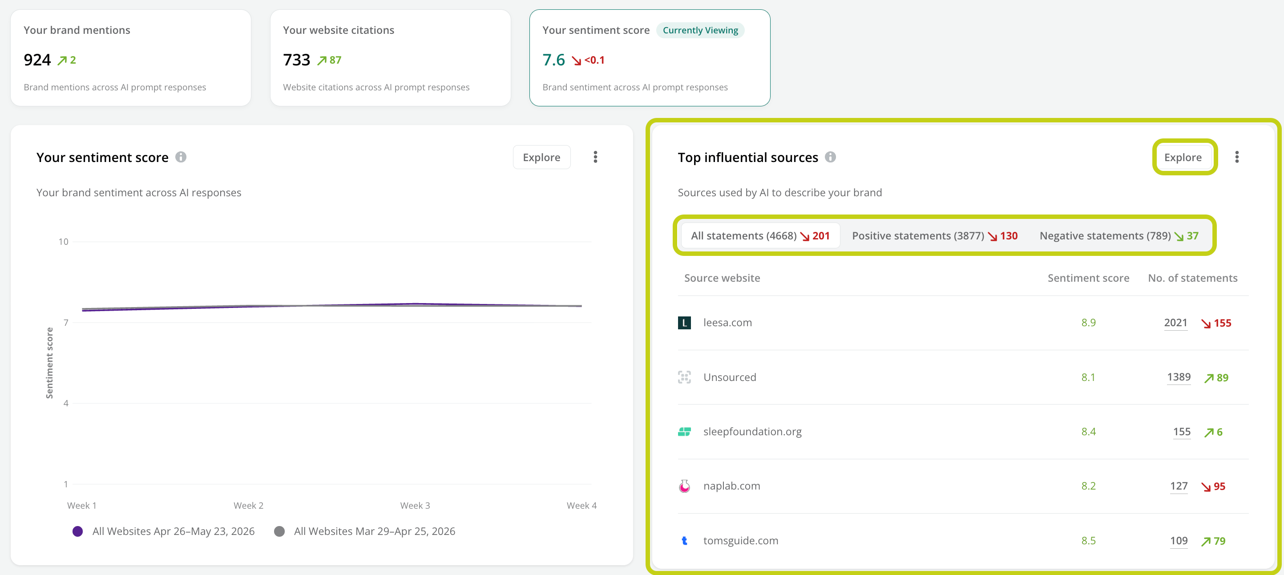Click the 924 brand mentions value
The height and width of the screenshot is (575, 1284).
pyautogui.click(x=37, y=60)
